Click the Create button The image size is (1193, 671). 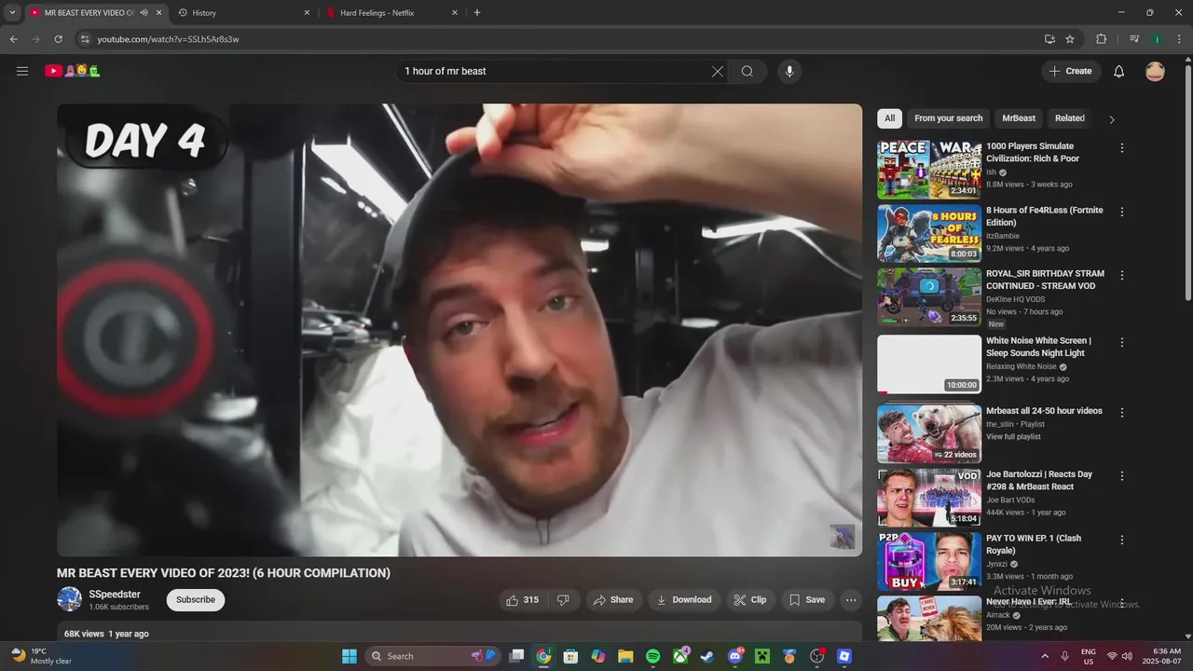coord(1071,71)
